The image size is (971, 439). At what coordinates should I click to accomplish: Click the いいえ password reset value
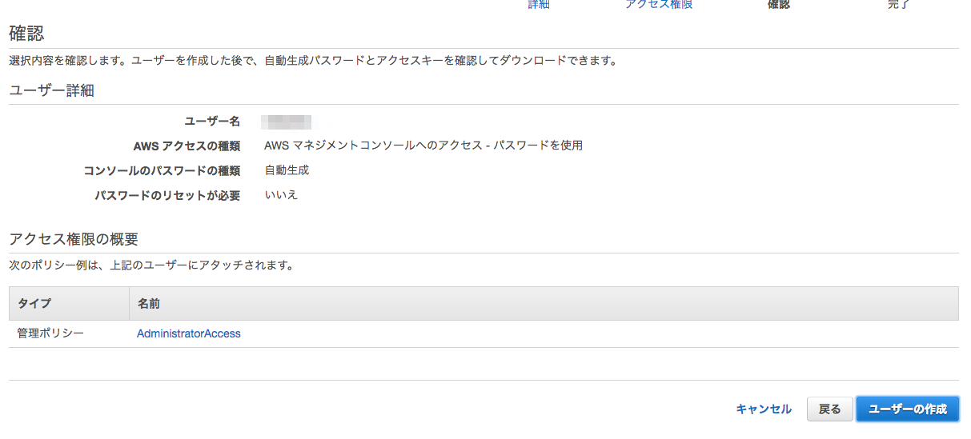tap(281, 194)
